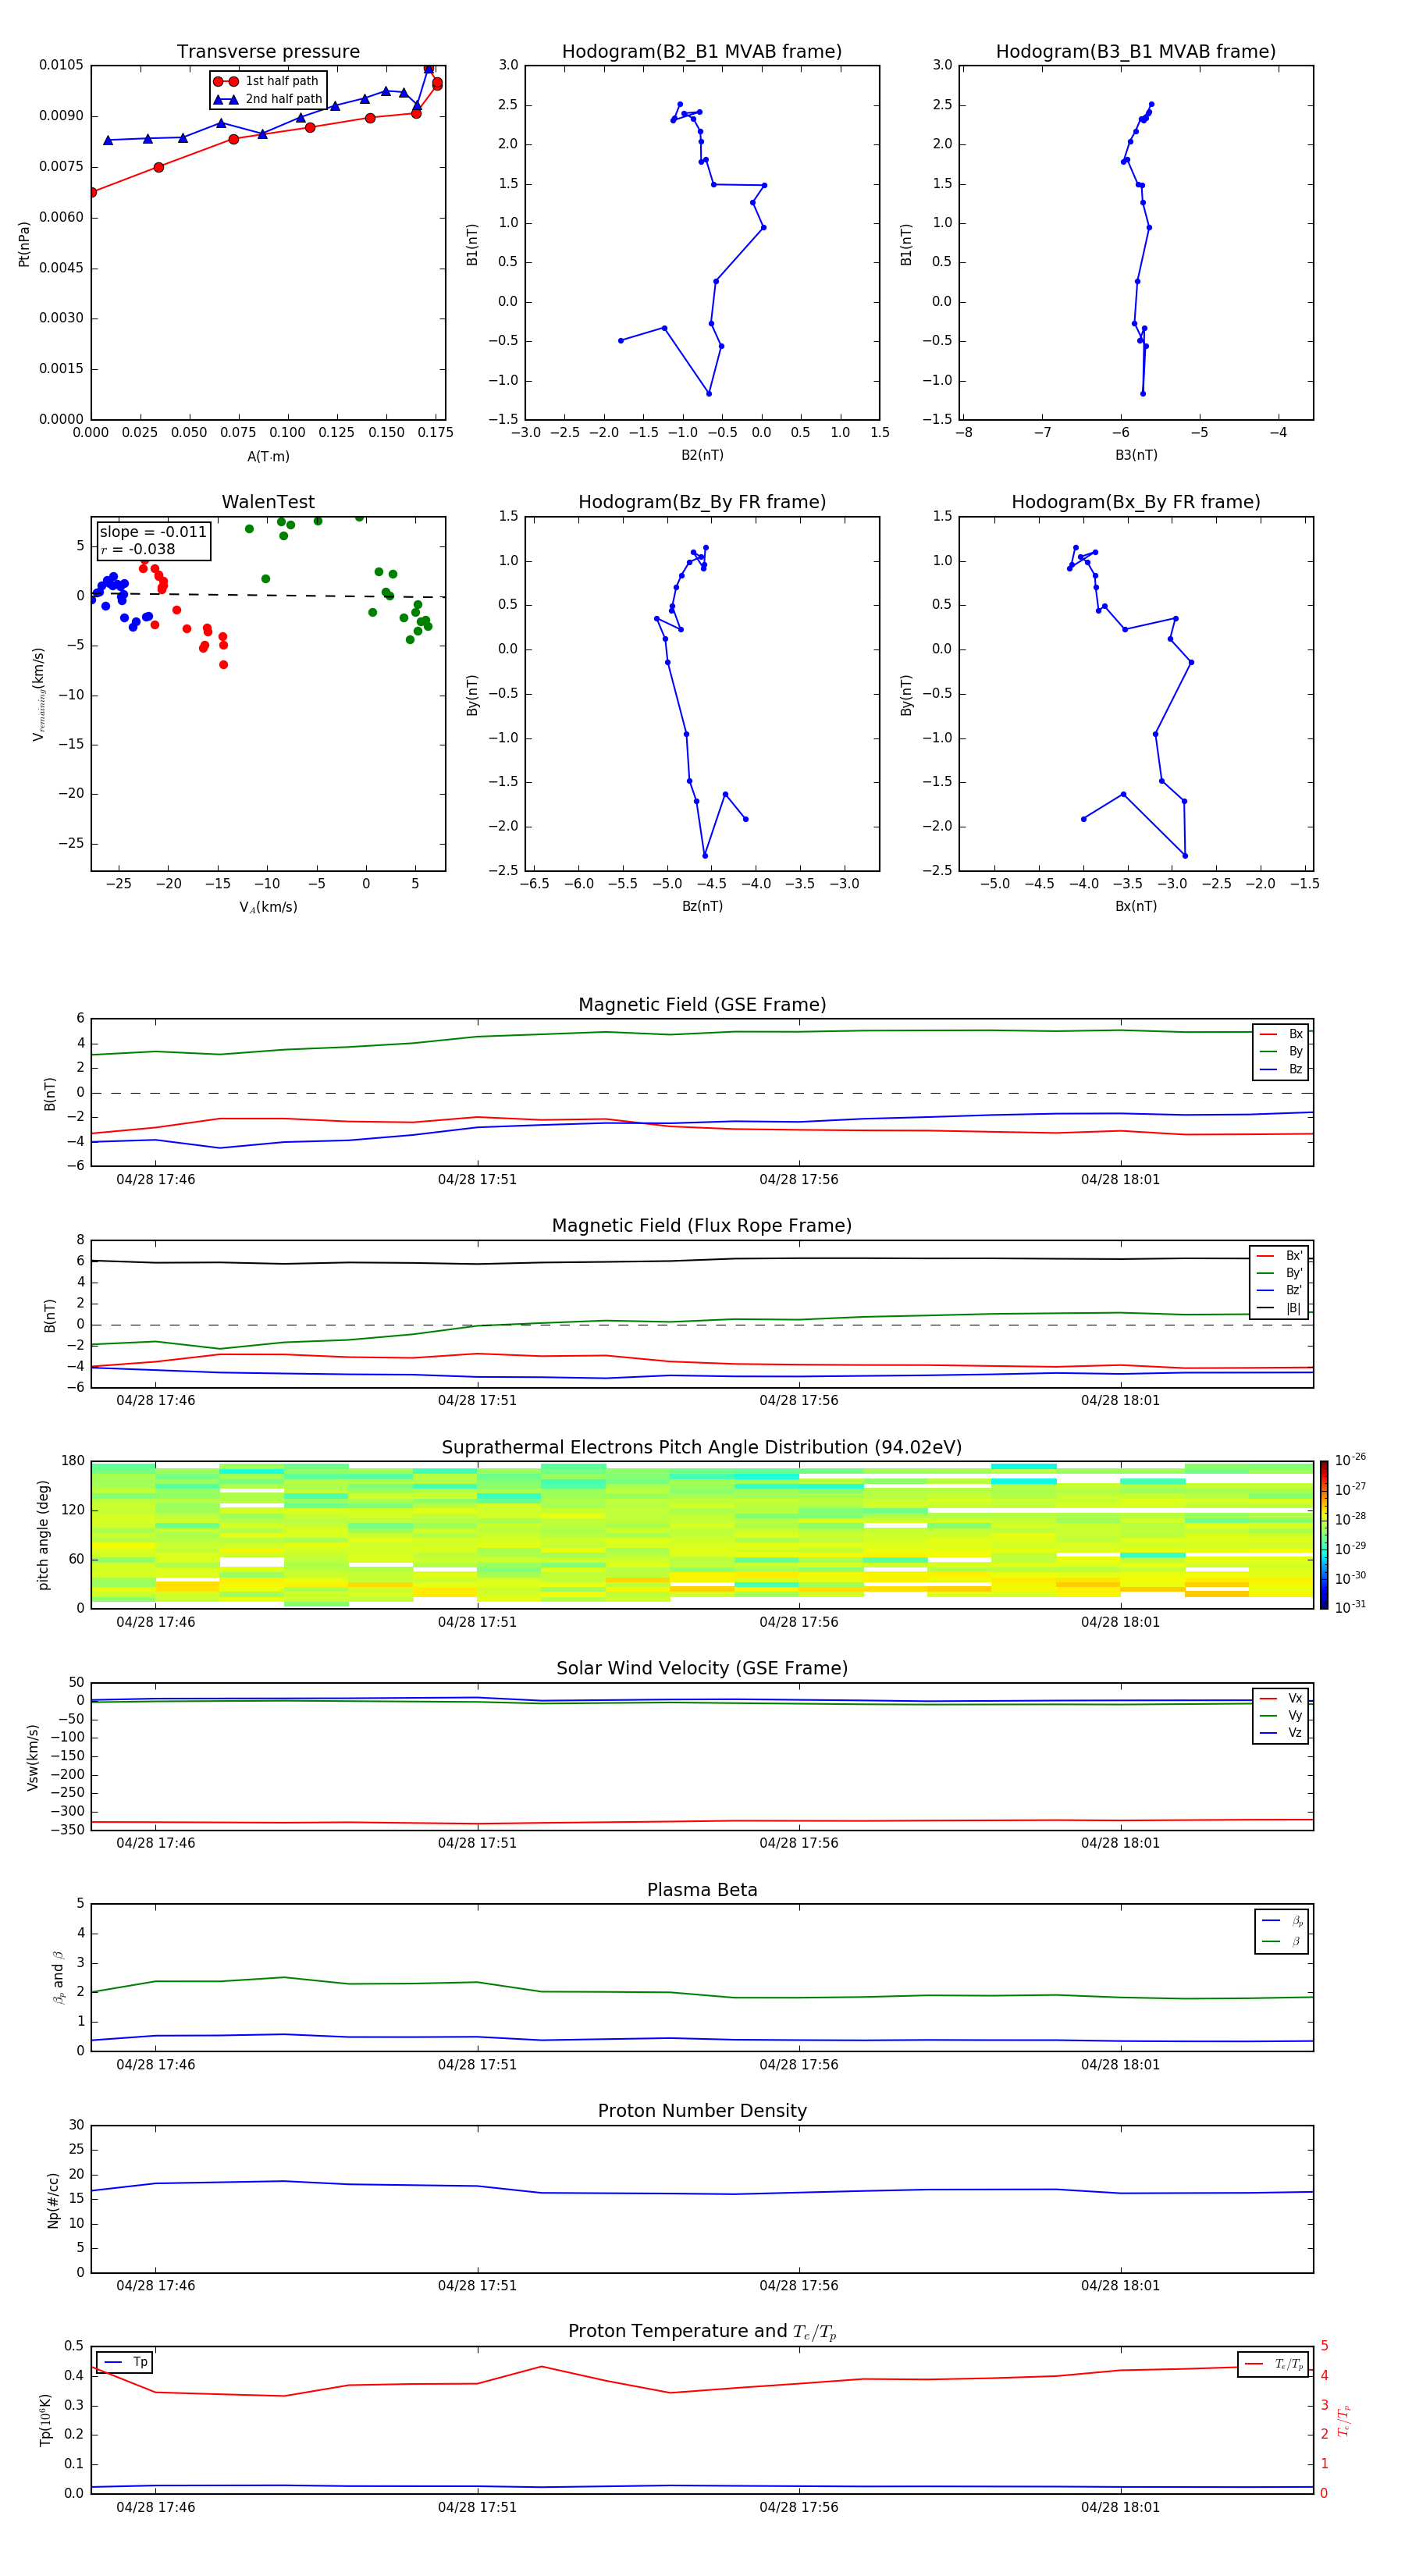Image resolution: width=1405 pixels, height=2576 pixels.
Task: Click 'B2(nT)' x-axis label
Action: 702,455
